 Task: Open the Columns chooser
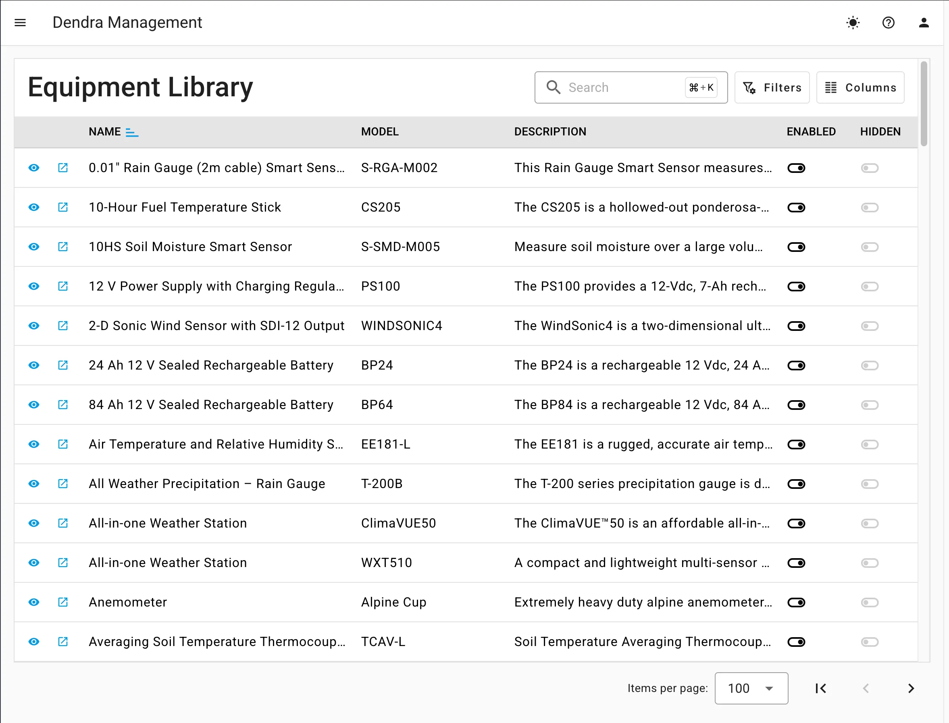coord(860,87)
